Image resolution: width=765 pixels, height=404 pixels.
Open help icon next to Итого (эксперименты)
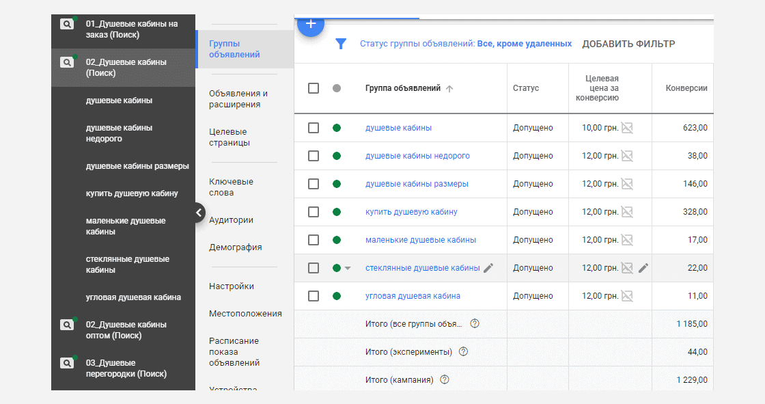click(464, 351)
